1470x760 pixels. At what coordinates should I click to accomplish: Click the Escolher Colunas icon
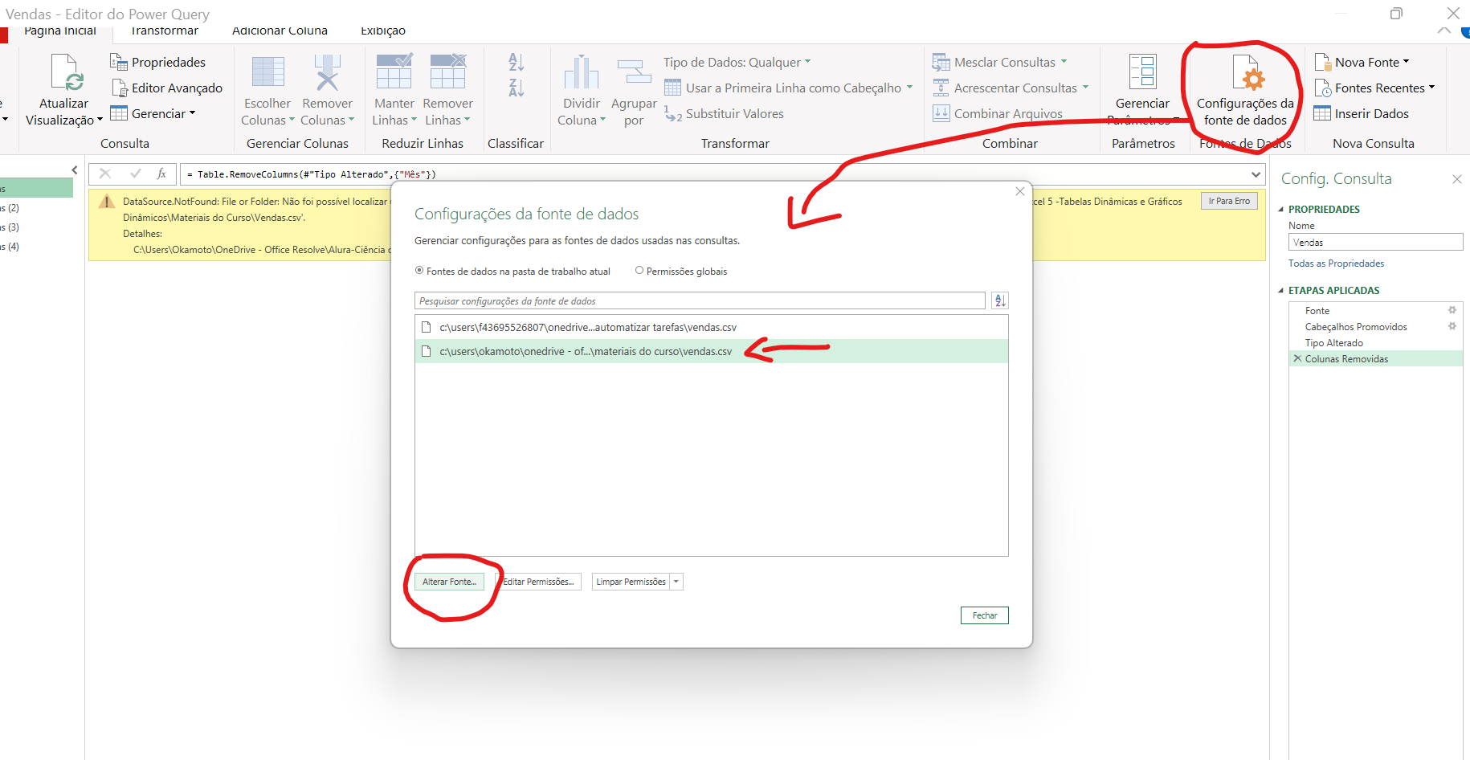click(267, 72)
